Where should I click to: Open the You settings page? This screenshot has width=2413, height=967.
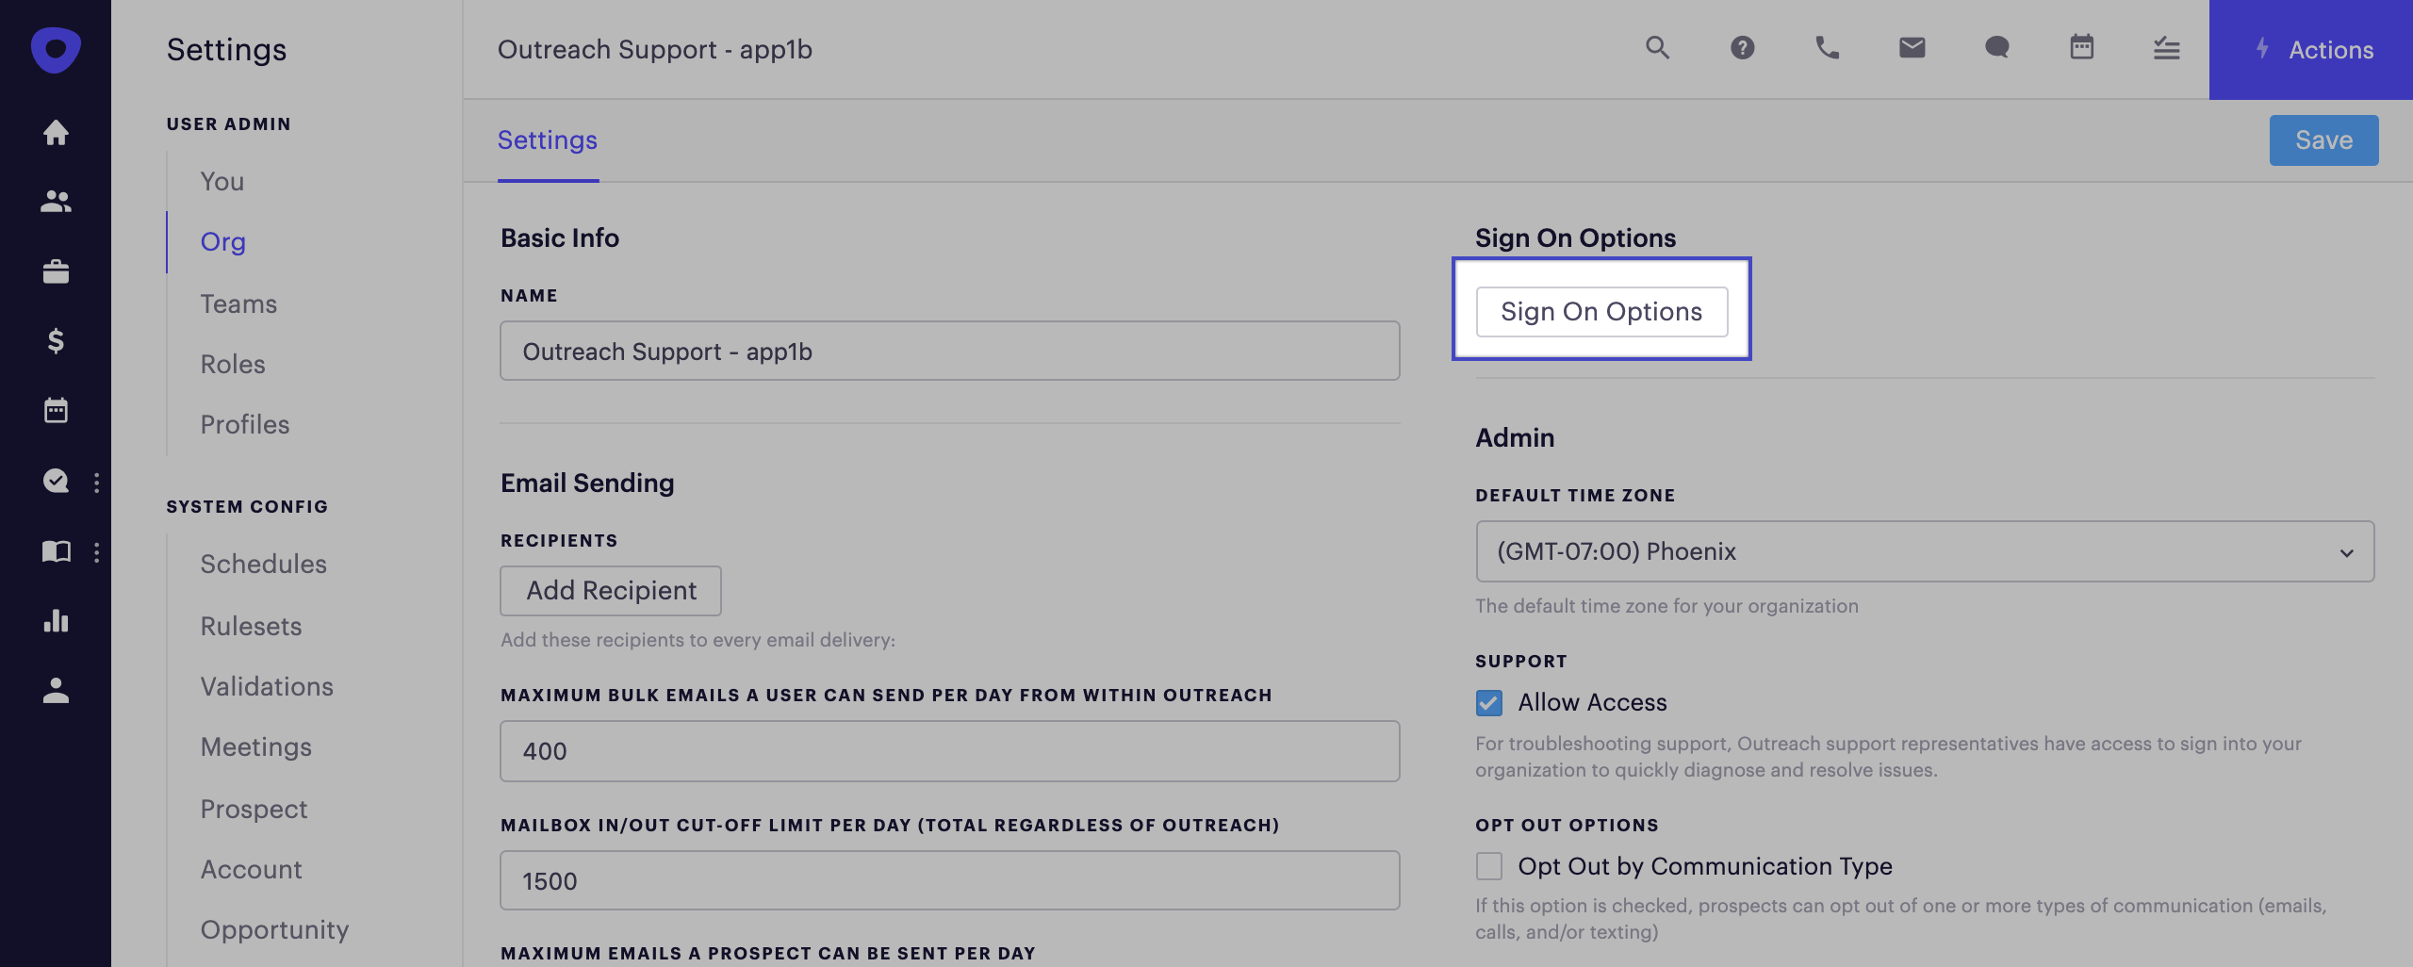[x=222, y=181]
